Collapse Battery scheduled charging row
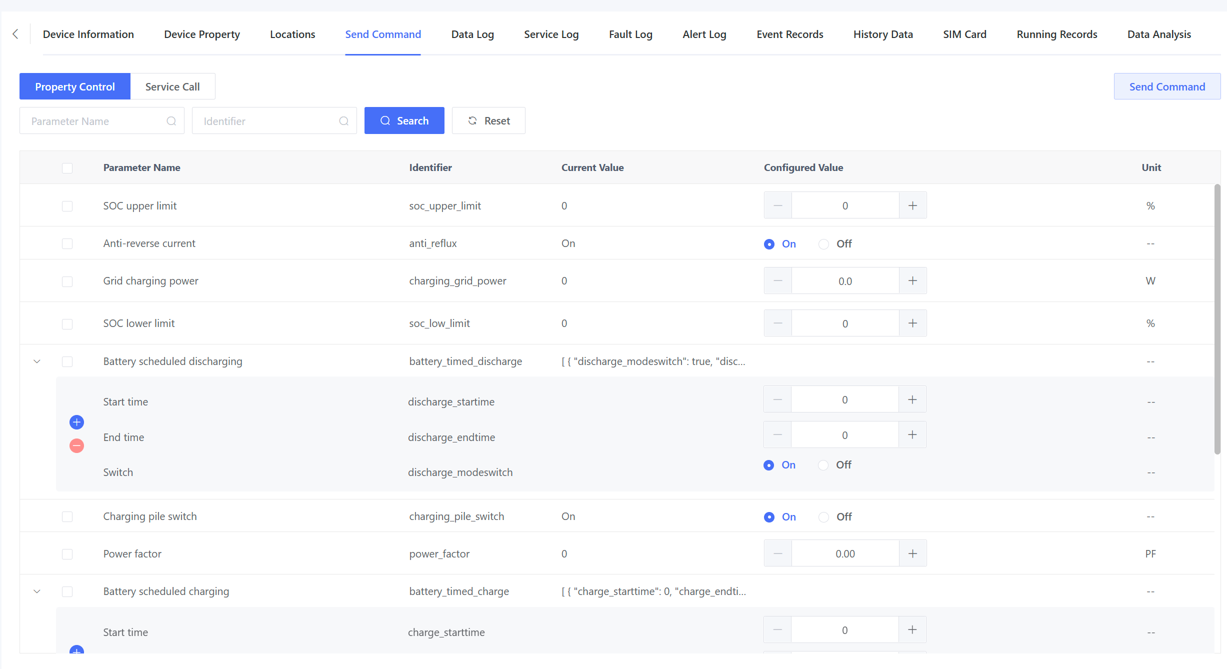The width and height of the screenshot is (1227, 669). (37, 591)
